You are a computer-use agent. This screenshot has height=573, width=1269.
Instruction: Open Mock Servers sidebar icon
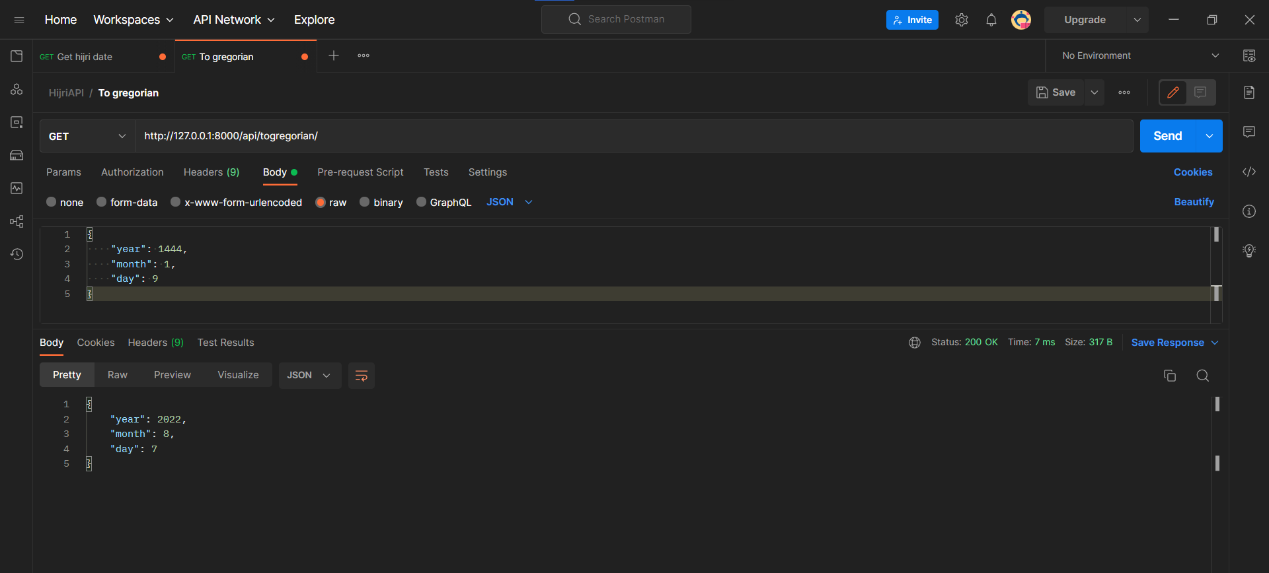17,155
